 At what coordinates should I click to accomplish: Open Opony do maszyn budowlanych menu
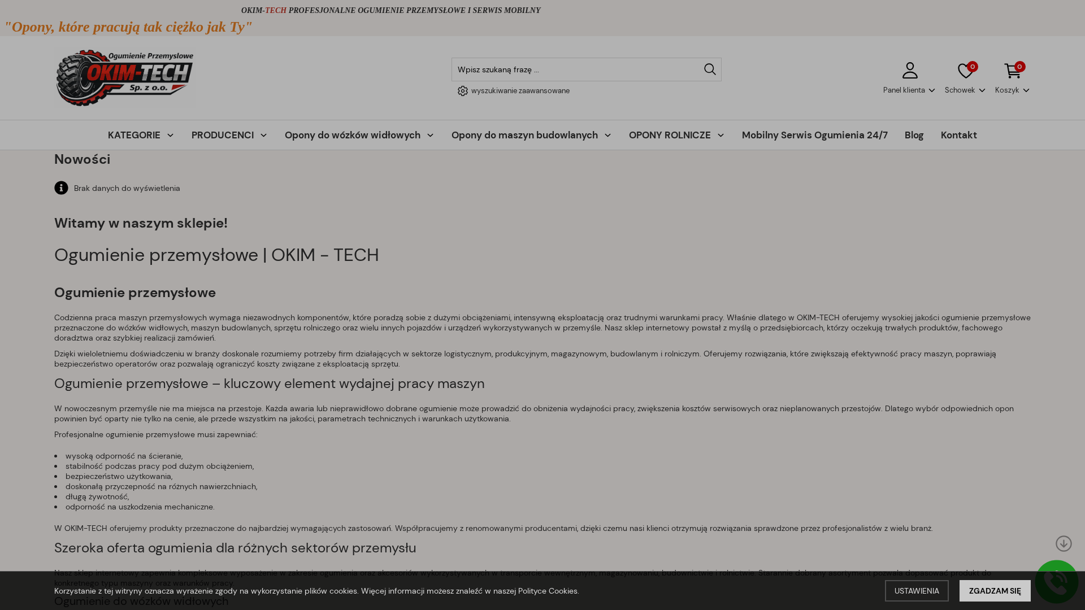point(531,135)
